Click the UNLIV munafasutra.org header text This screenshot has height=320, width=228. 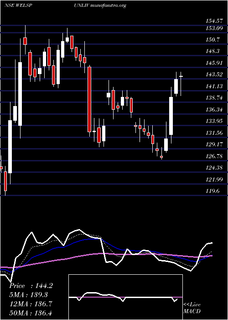click(x=100, y=5)
